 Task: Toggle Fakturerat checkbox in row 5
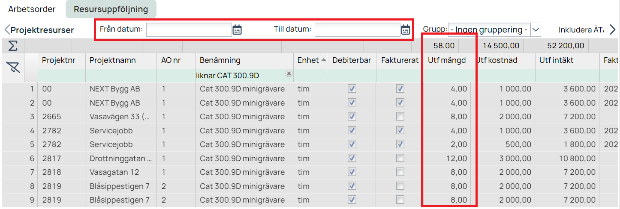tap(400, 144)
